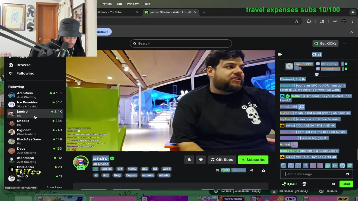Viewport: 358px width, 201px height.
Task: Click the Send a message input
Action: 317,174
